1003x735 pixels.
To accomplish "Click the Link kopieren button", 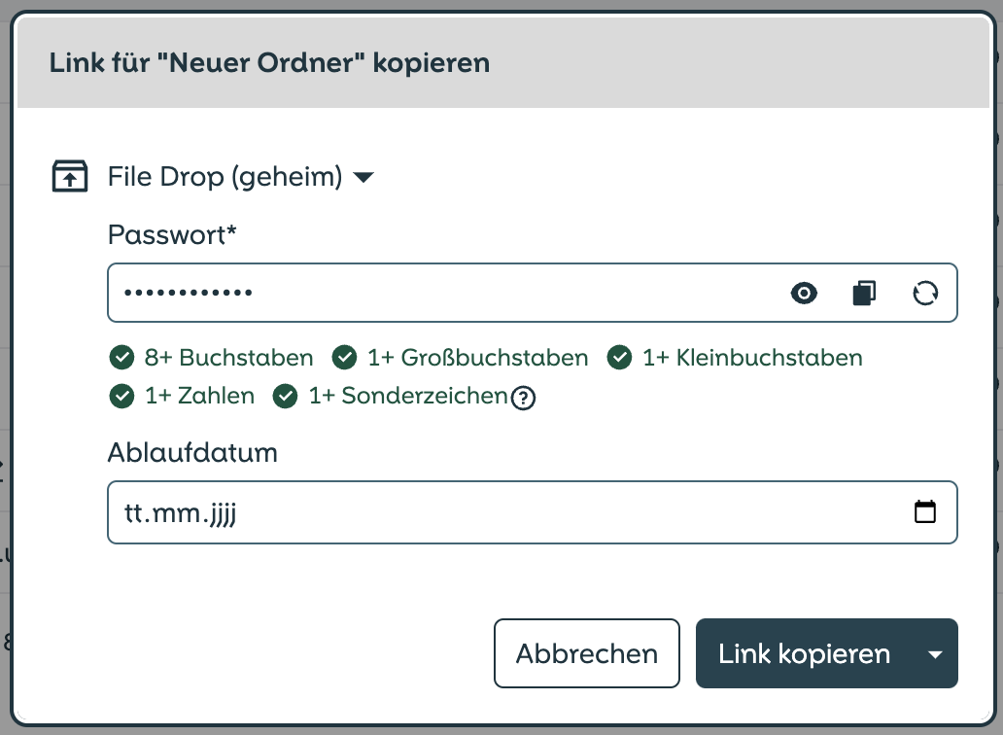I will (804, 653).
